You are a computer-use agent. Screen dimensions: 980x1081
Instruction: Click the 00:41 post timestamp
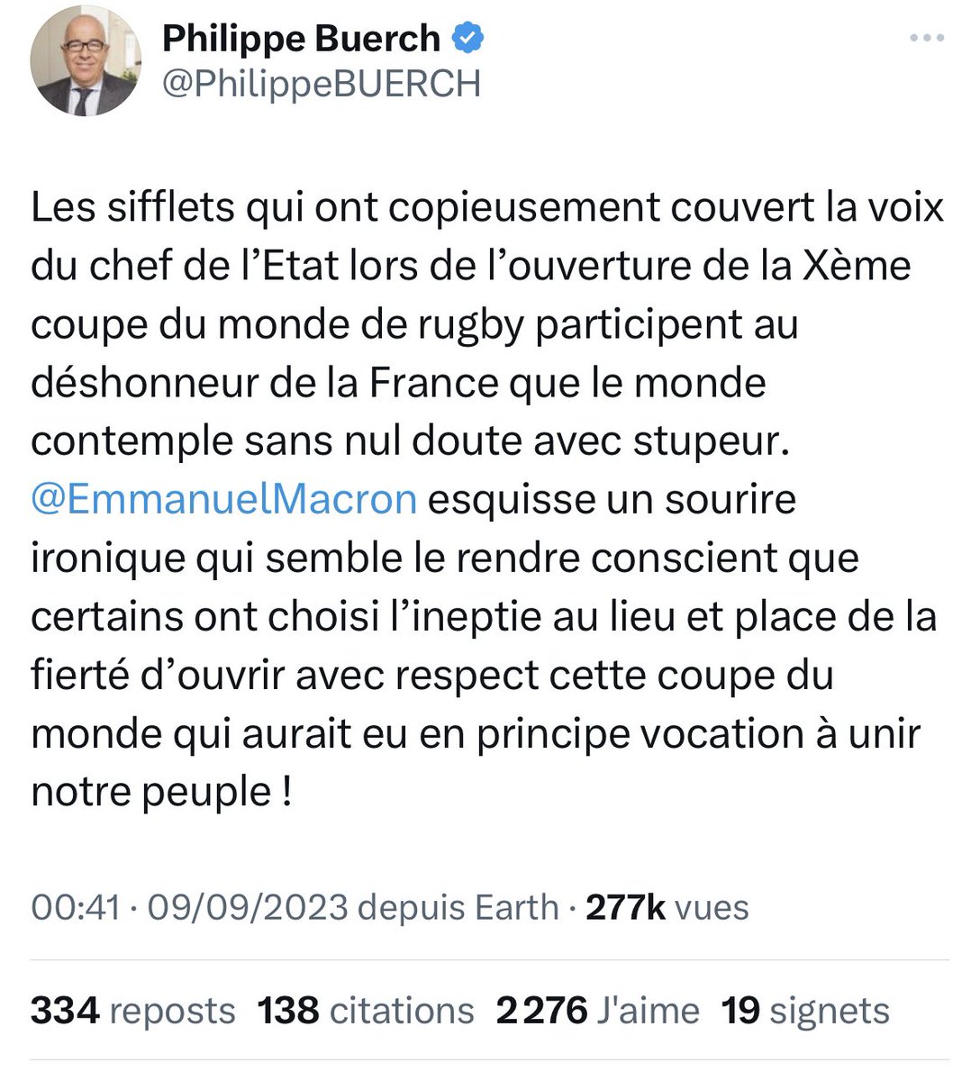75,907
